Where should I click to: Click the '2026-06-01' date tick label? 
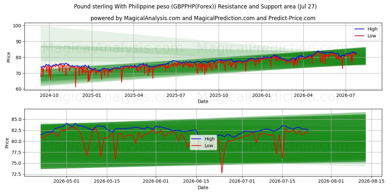(x=156, y=181)
